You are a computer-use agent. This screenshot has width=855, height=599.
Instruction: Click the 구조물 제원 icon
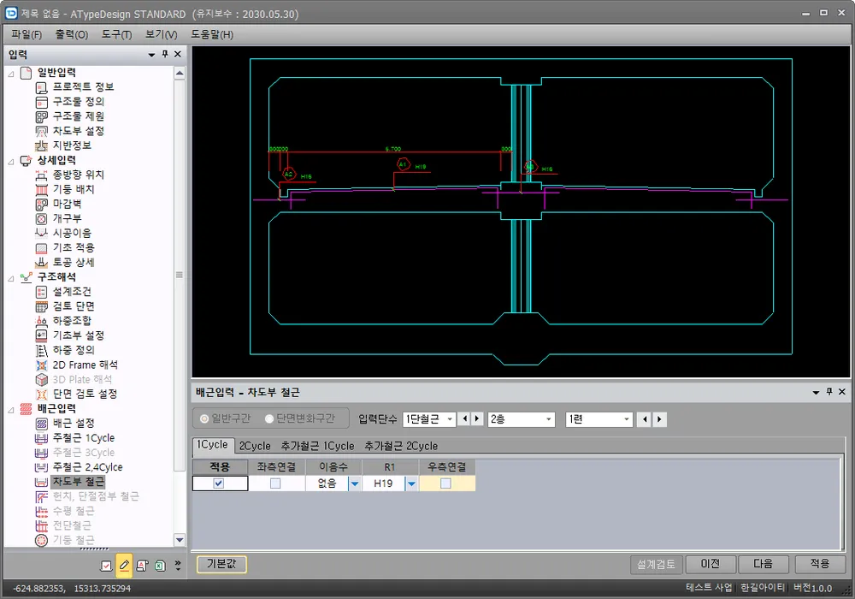click(41, 116)
